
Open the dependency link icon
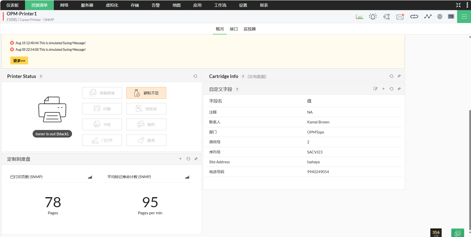414,16
